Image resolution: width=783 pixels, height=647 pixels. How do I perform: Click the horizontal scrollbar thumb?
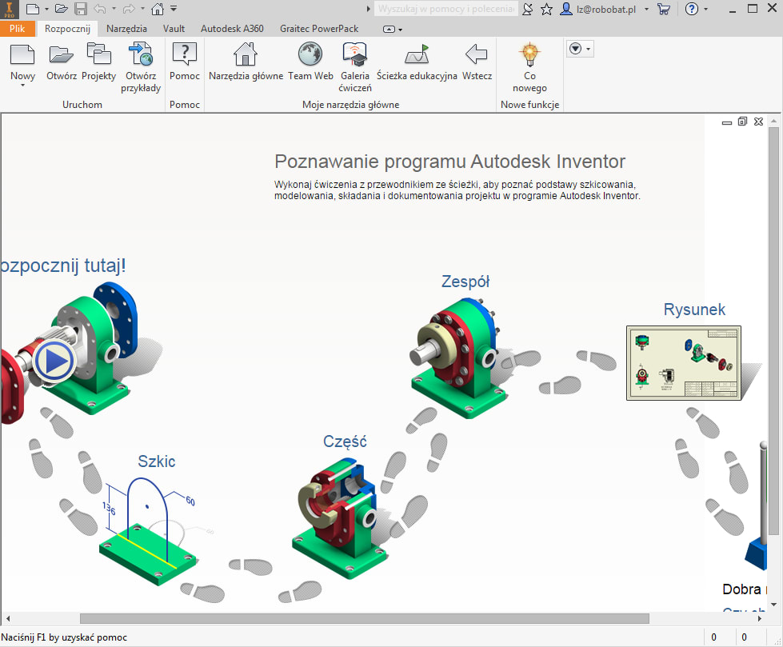point(365,618)
